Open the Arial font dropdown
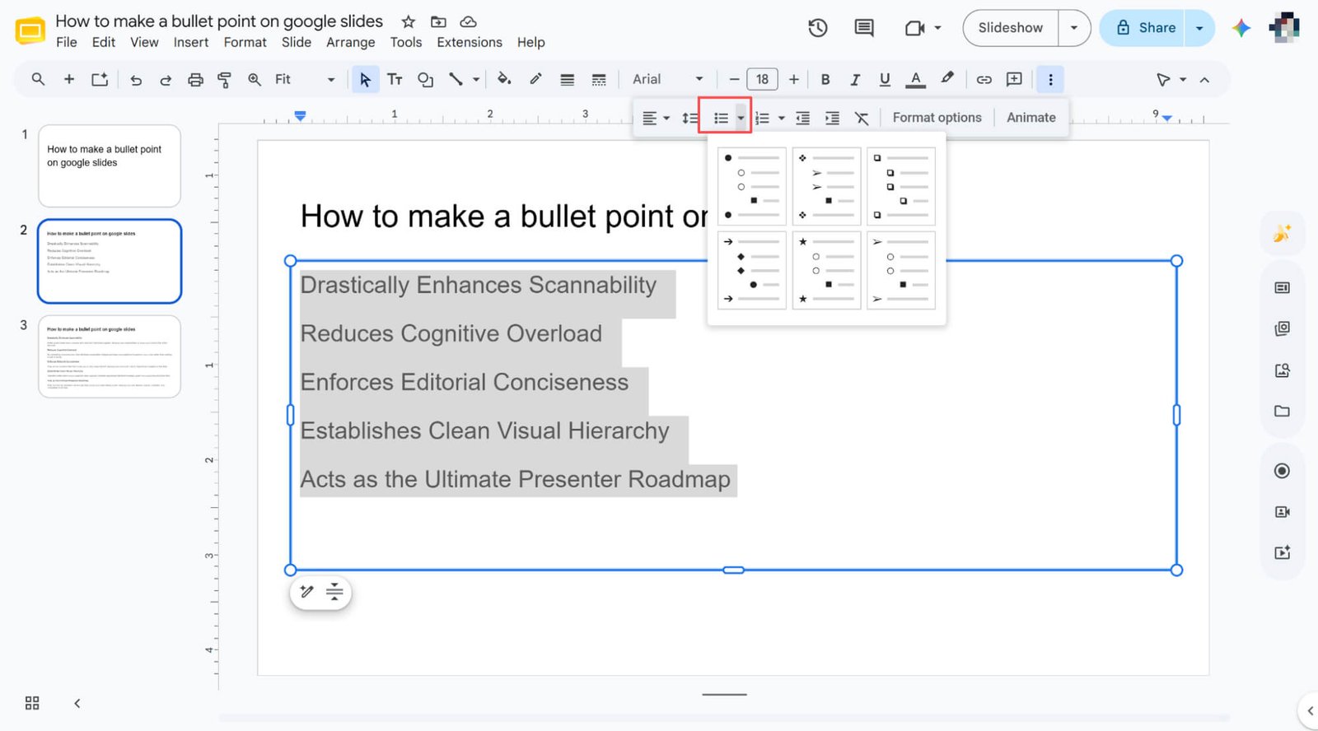Screen dimensions: 1318x731 667,80
